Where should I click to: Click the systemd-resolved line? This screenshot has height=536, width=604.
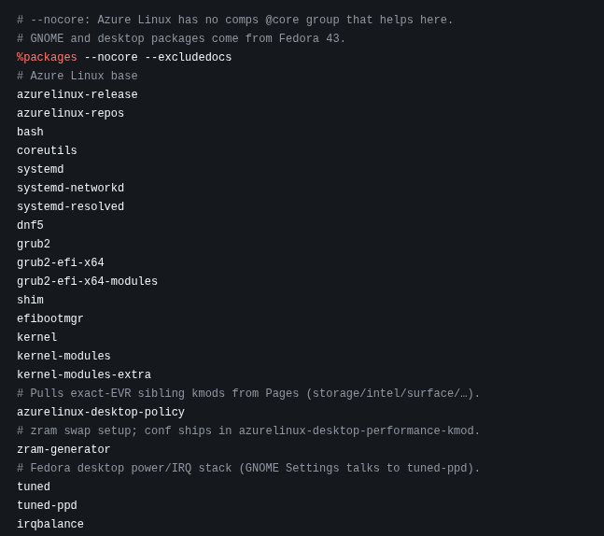(x=71, y=206)
